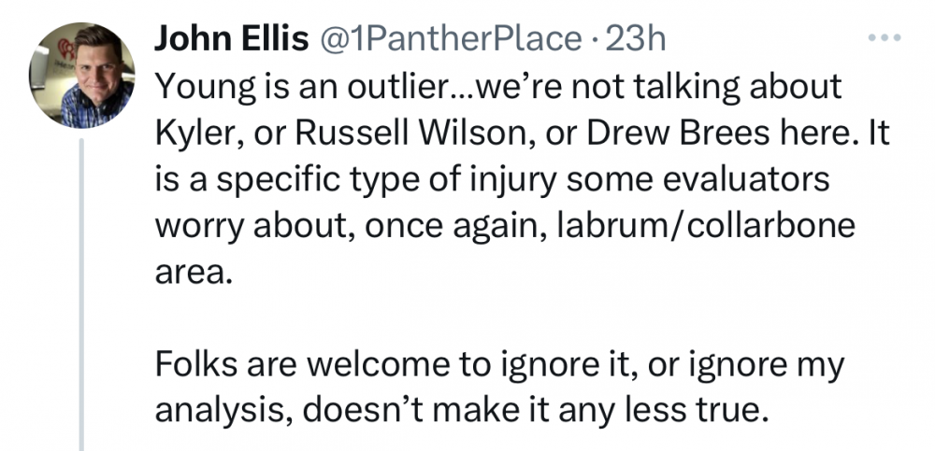Open the tweet's more options menu
This screenshot has width=935, height=451.
point(882,39)
